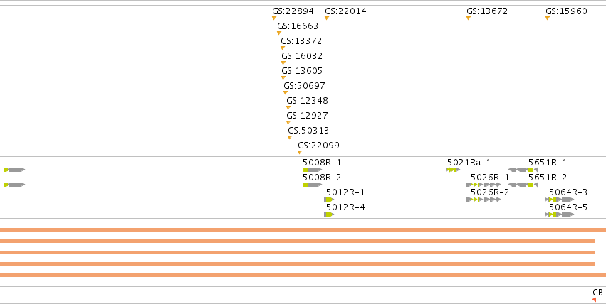Click the 5026R-1 transcript name
This screenshot has height=304, width=606.
(490, 178)
